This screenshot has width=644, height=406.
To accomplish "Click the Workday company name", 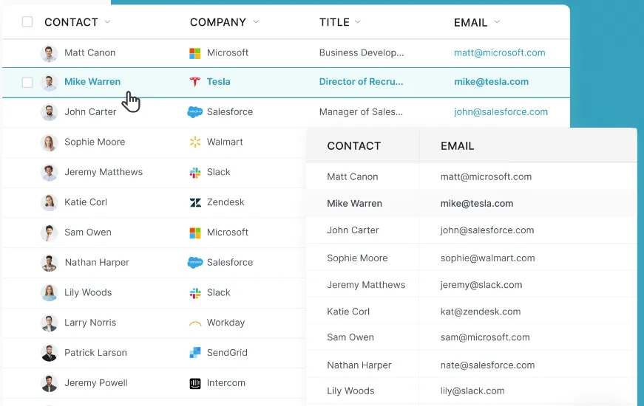I will tap(226, 323).
